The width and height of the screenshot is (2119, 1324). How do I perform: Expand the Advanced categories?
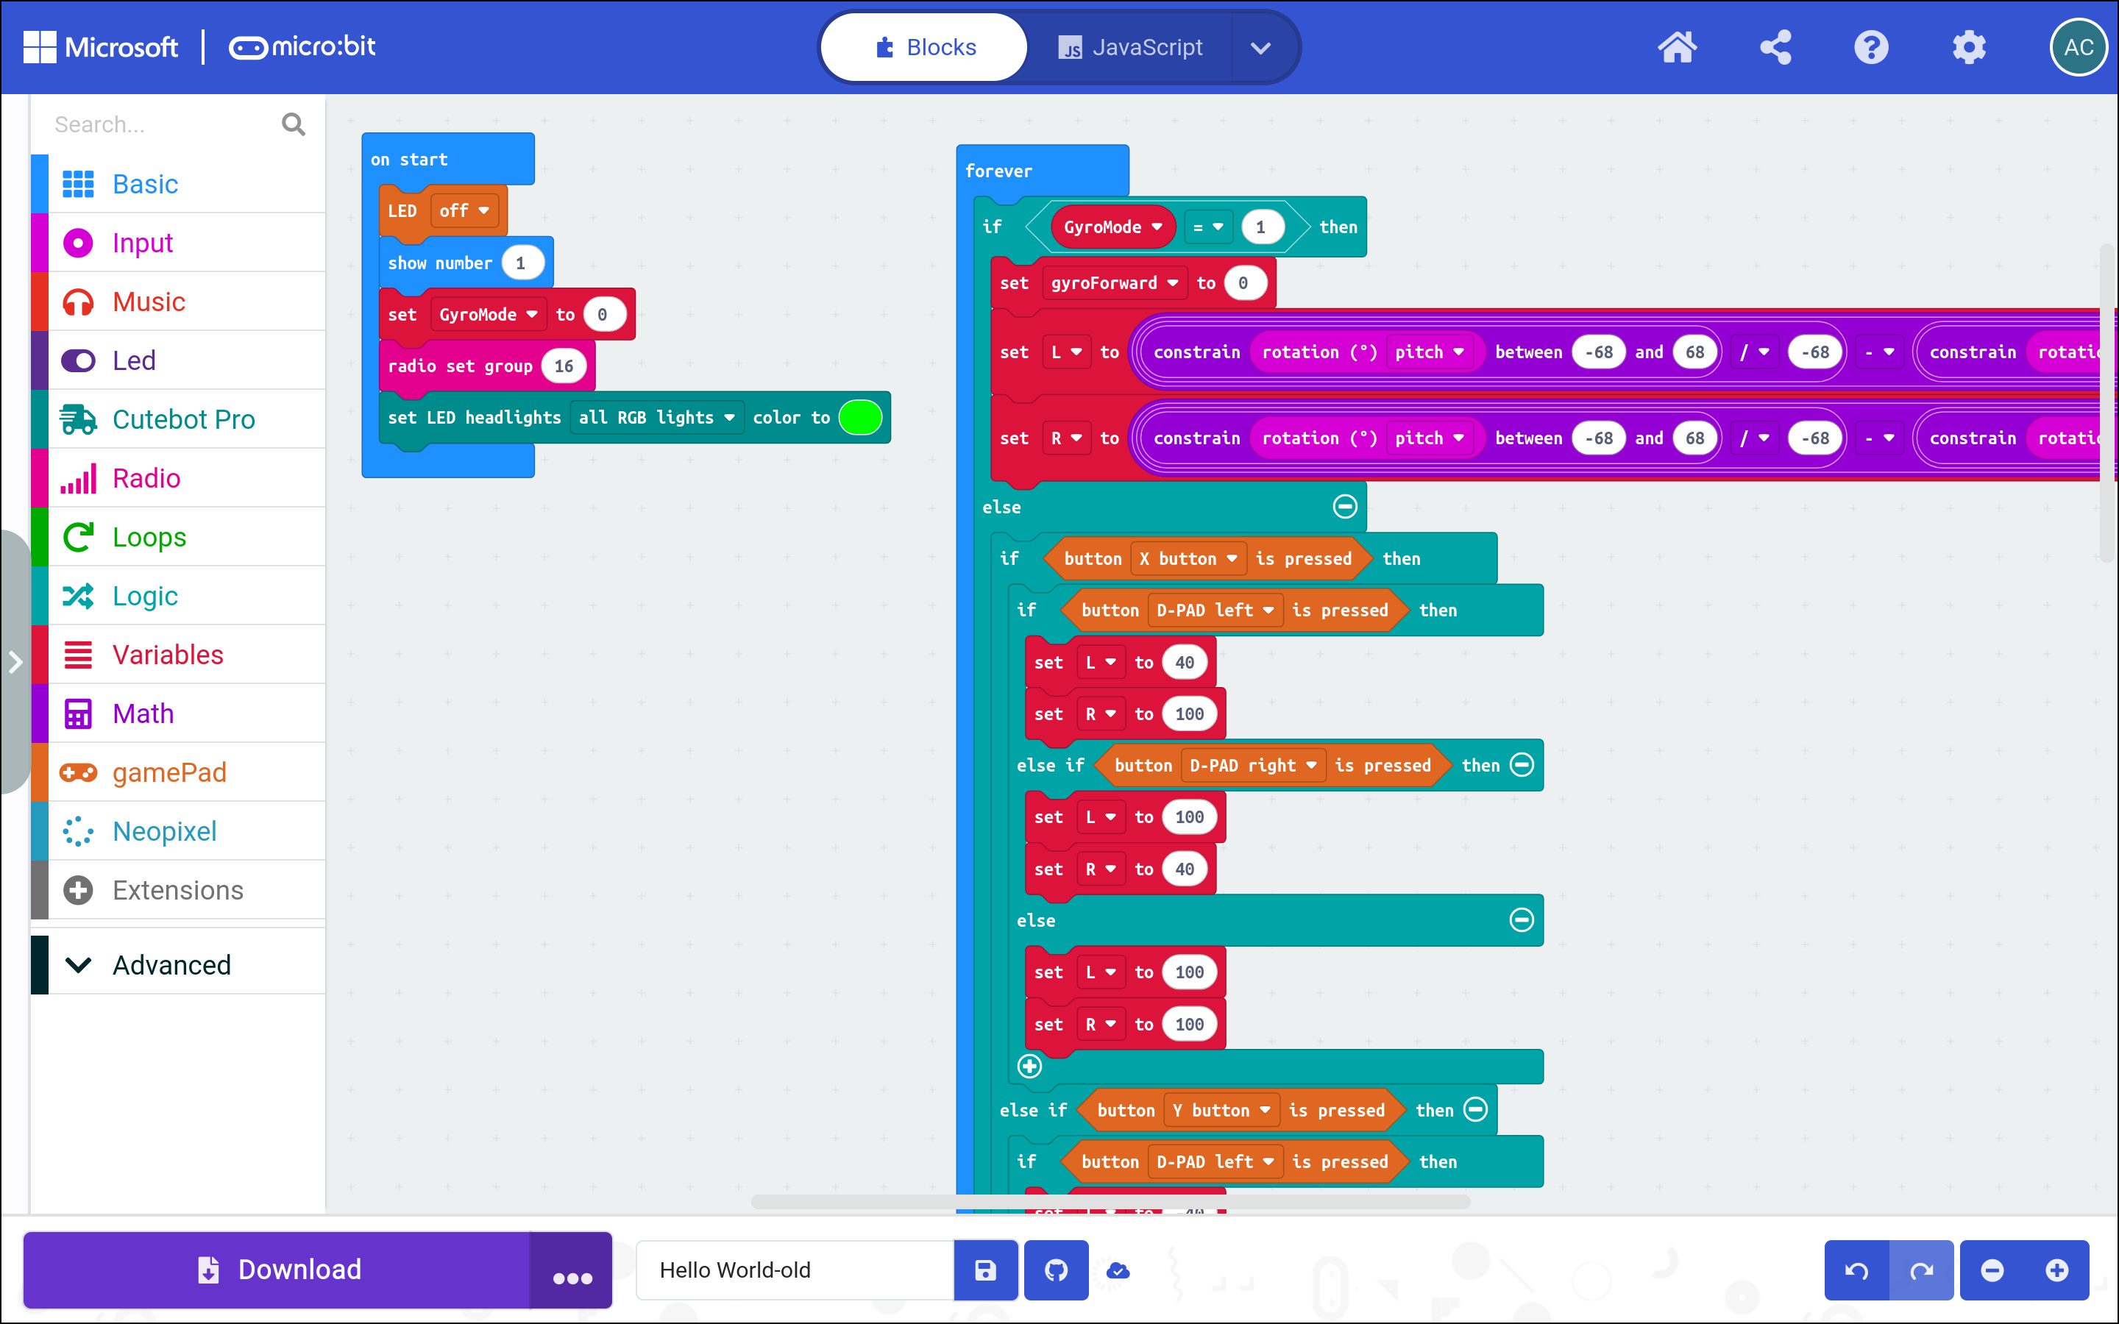[179, 964]
